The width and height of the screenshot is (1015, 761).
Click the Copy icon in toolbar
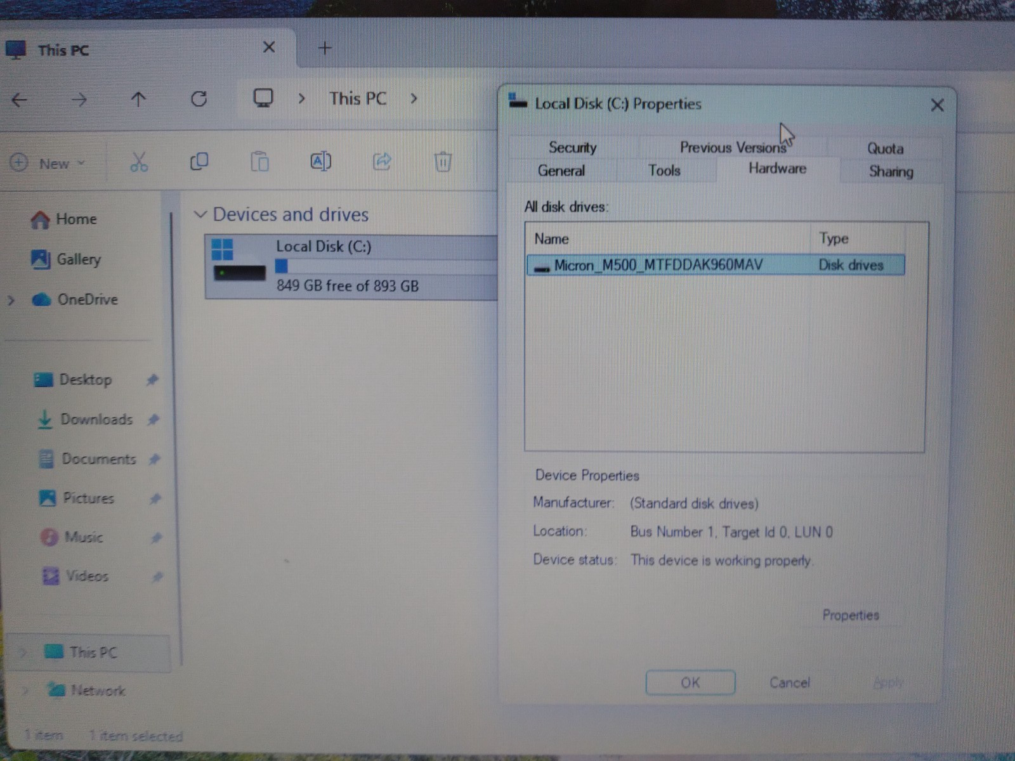click(199, 162)
